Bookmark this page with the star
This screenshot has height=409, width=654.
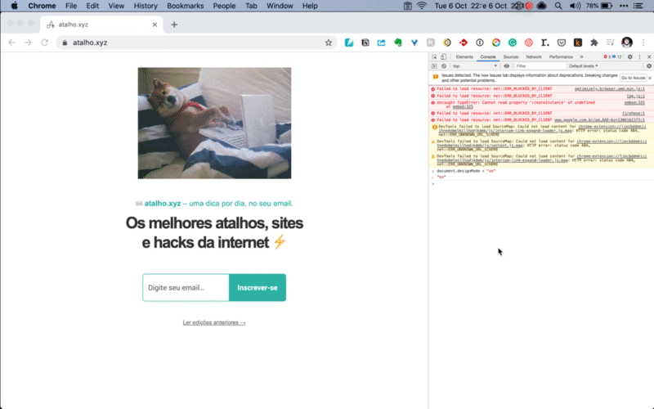click(329, 43)
